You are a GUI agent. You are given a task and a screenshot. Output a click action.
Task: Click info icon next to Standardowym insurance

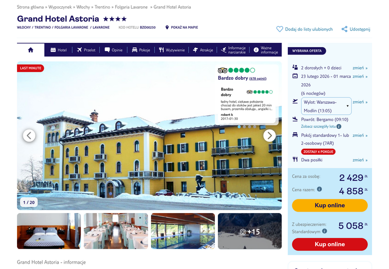324,231
